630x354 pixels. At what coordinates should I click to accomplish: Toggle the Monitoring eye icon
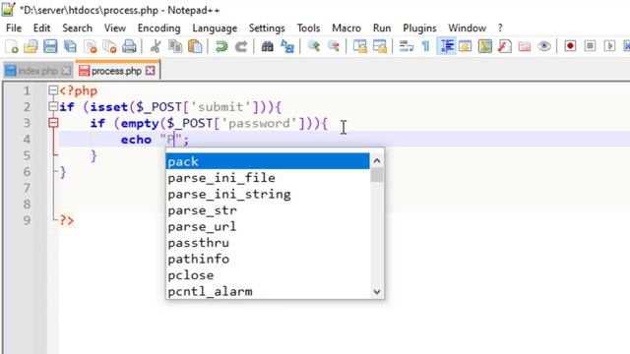[x=544, y=46]
